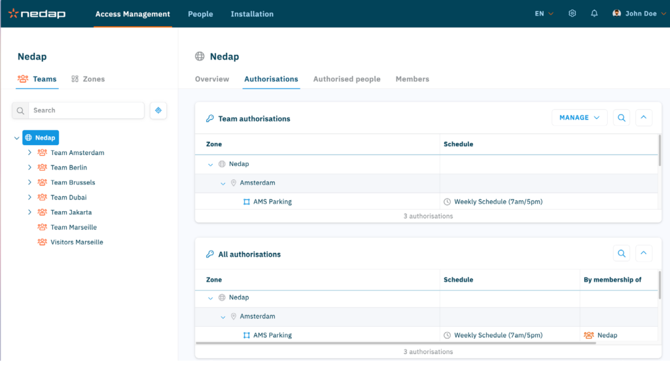
Task: Open the MANAGE dropdown menu
Action: click(x=579, y=118)
